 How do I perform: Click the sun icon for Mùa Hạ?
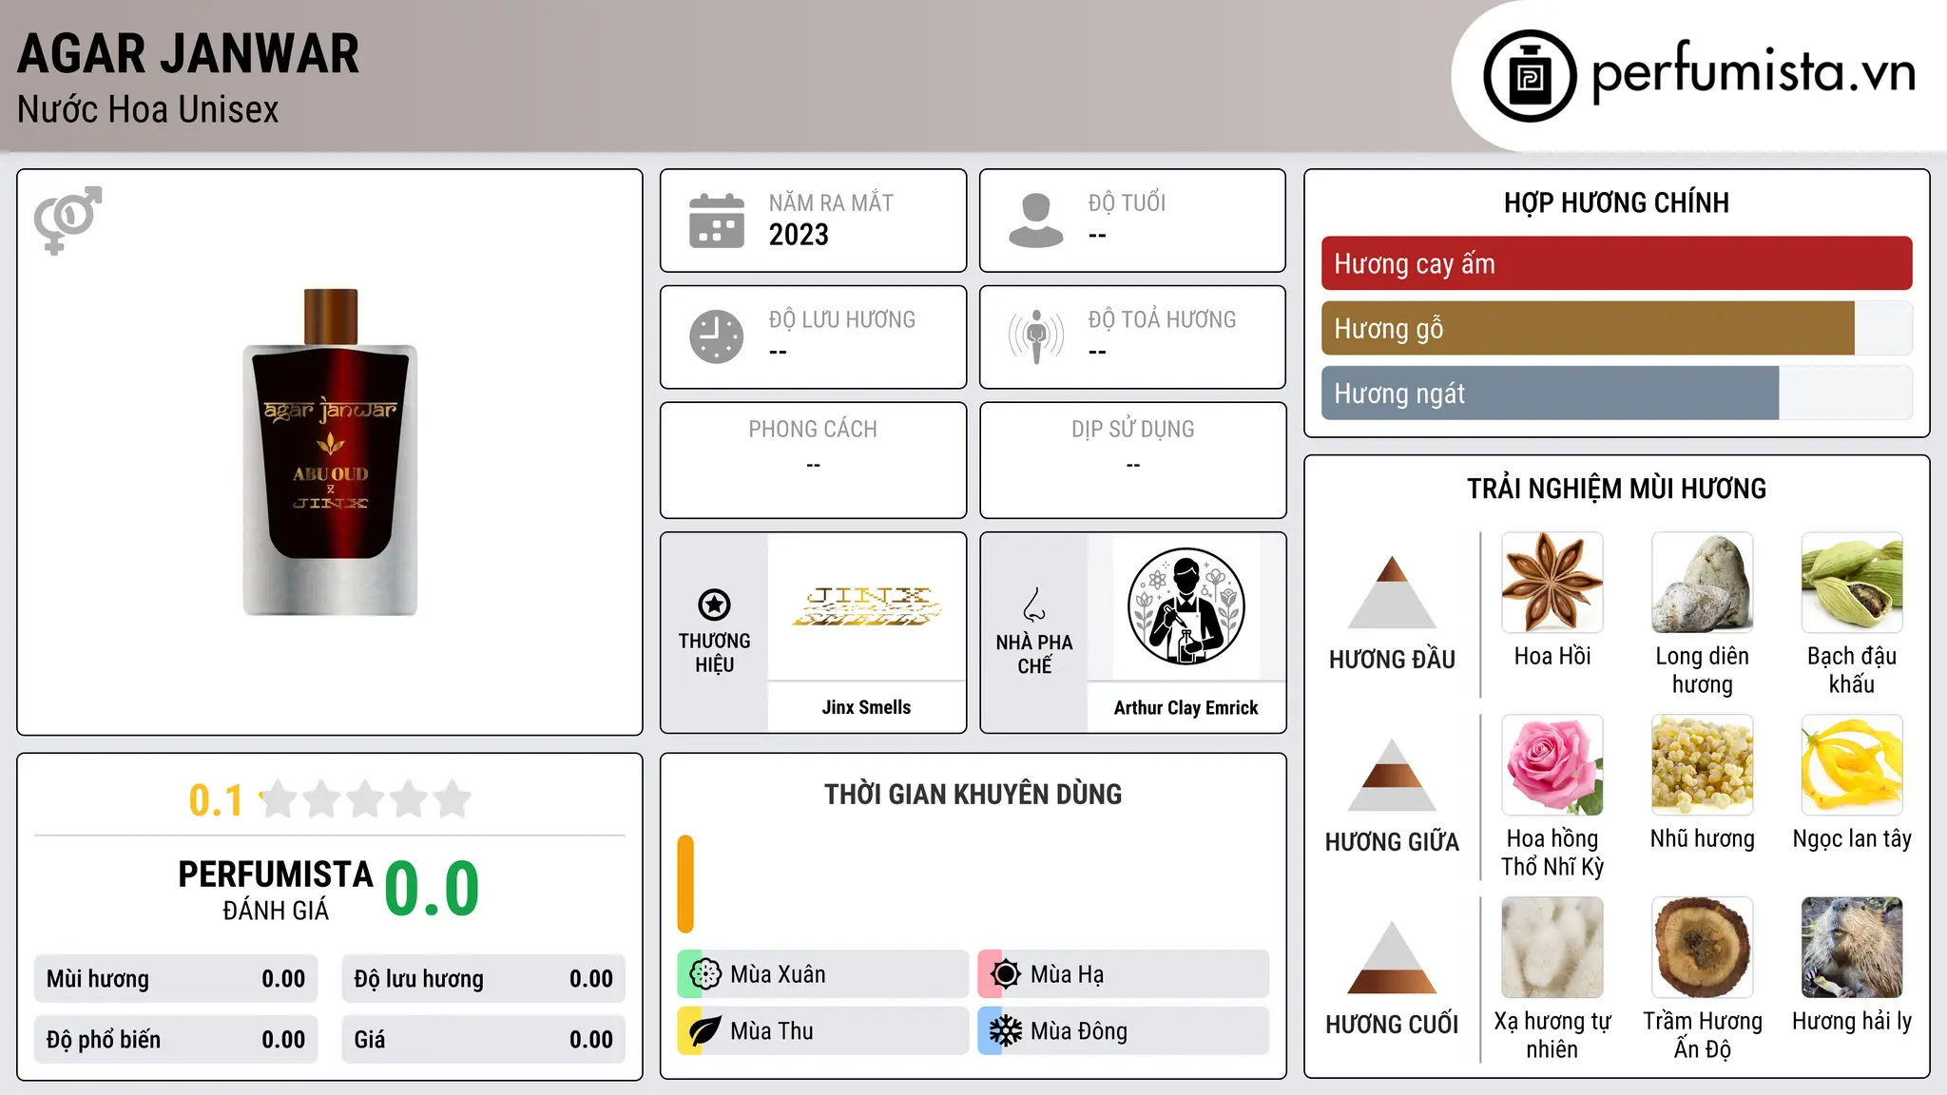coord(1006,974)
